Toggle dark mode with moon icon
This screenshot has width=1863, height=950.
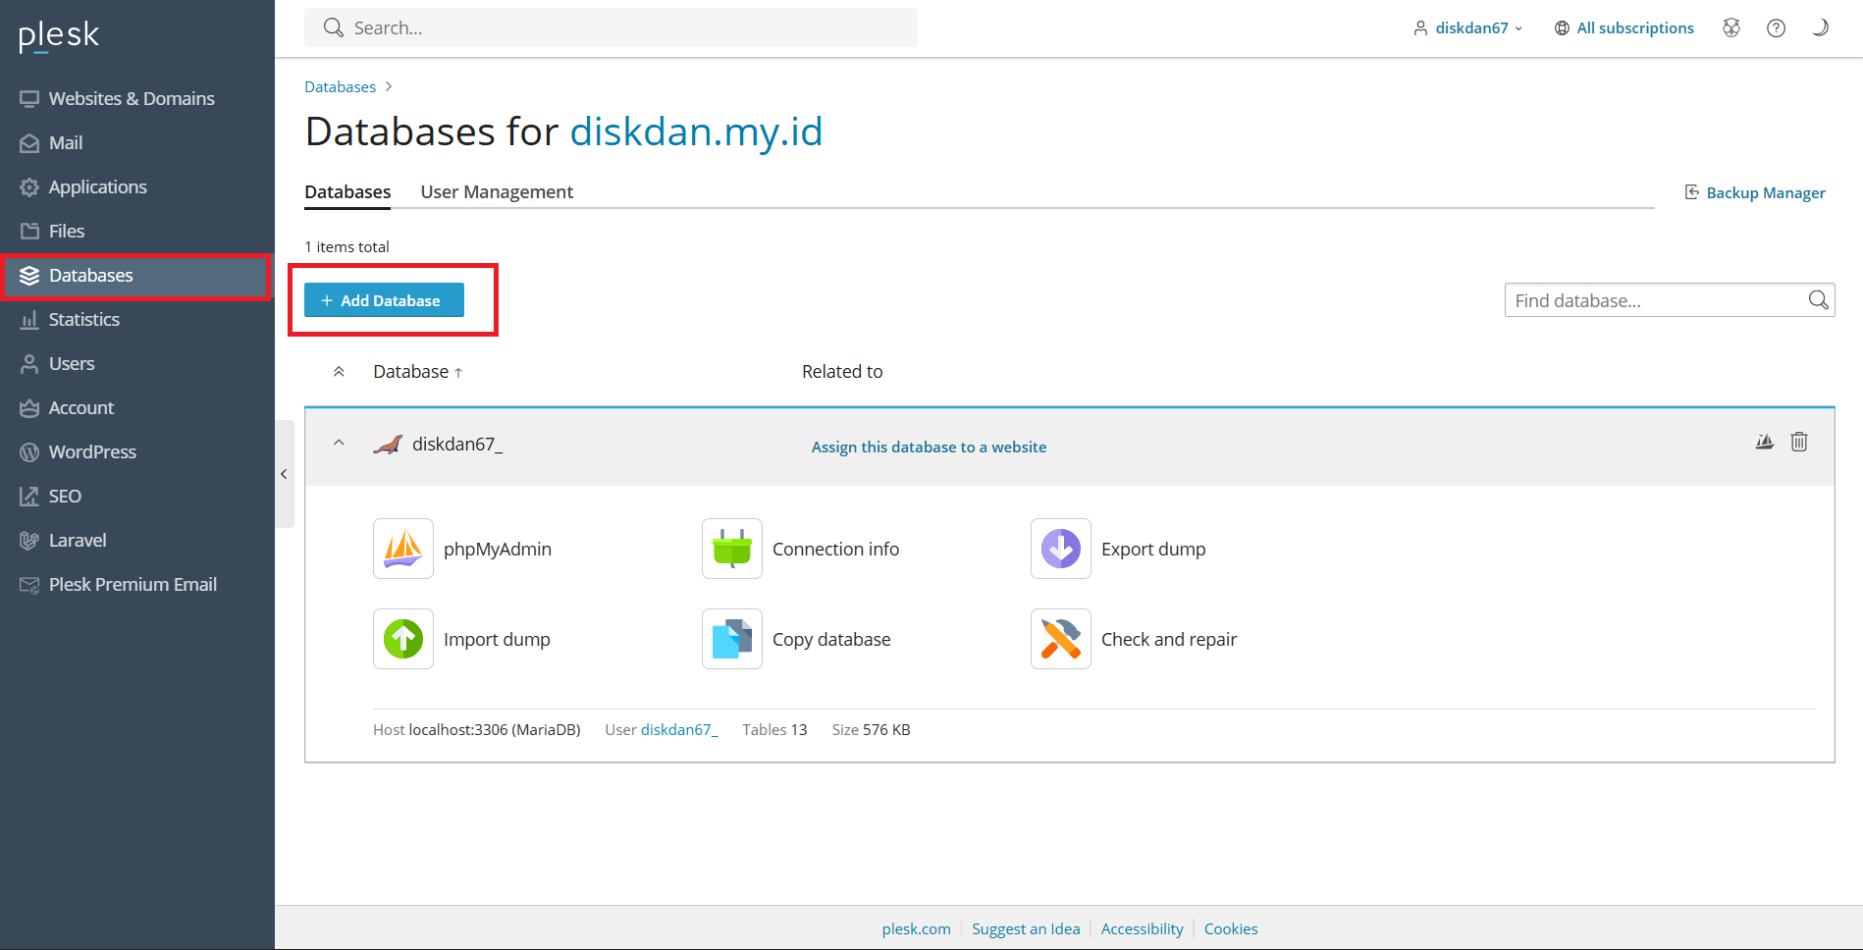tap(1820, 28)
